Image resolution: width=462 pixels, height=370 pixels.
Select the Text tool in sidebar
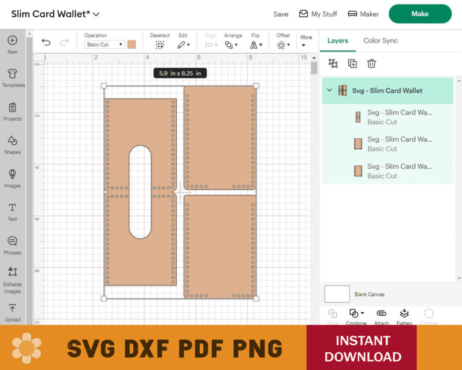pos(13,211)
